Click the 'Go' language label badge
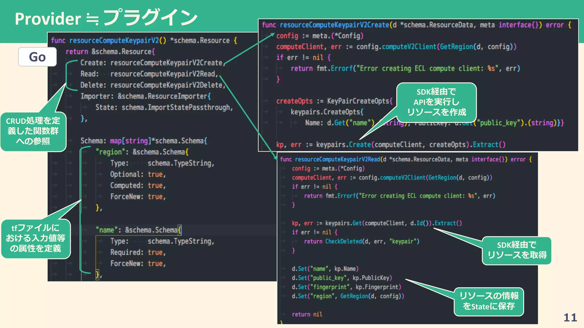Image resolution: width=584 pixels, height=328 pixels. coord(37,57)
